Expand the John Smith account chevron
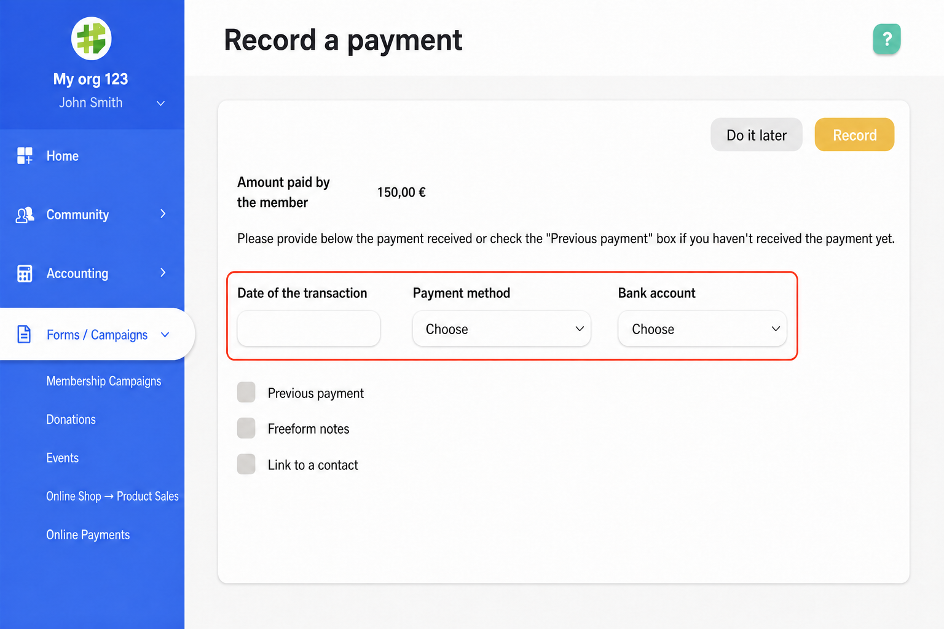 [x=160, y=103]
